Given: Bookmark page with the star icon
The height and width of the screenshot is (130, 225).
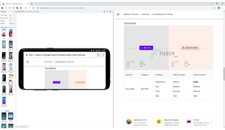Looking at the screenshot, I should [214, 8].
